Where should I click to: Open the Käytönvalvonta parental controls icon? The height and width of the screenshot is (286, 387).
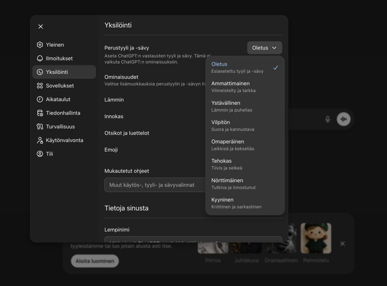pos(40,140)
